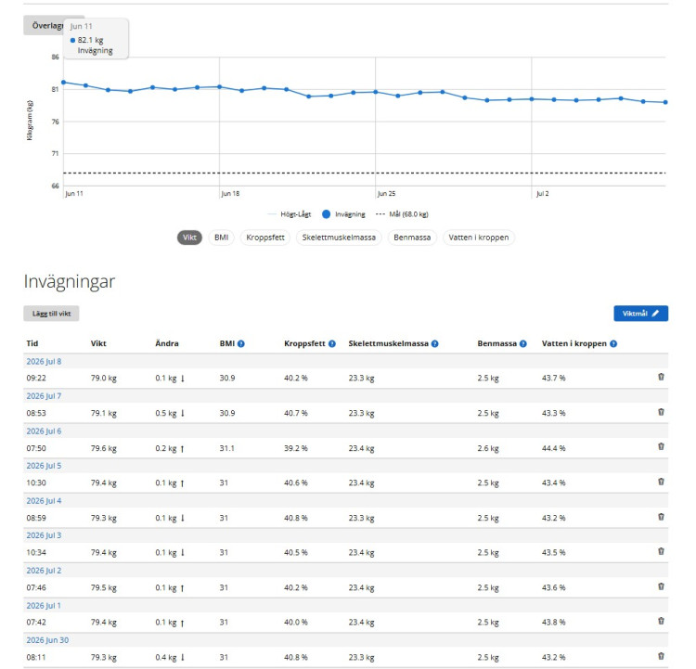Viewport: 696px width, 669px height.
Task: Open the 2026 Jul 7 date link
Action: (44, 396)
